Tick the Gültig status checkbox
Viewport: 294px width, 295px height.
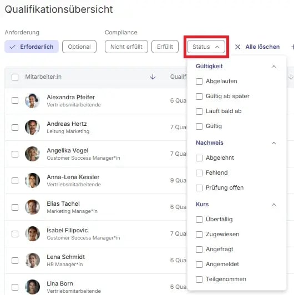(x=199, y=126)
